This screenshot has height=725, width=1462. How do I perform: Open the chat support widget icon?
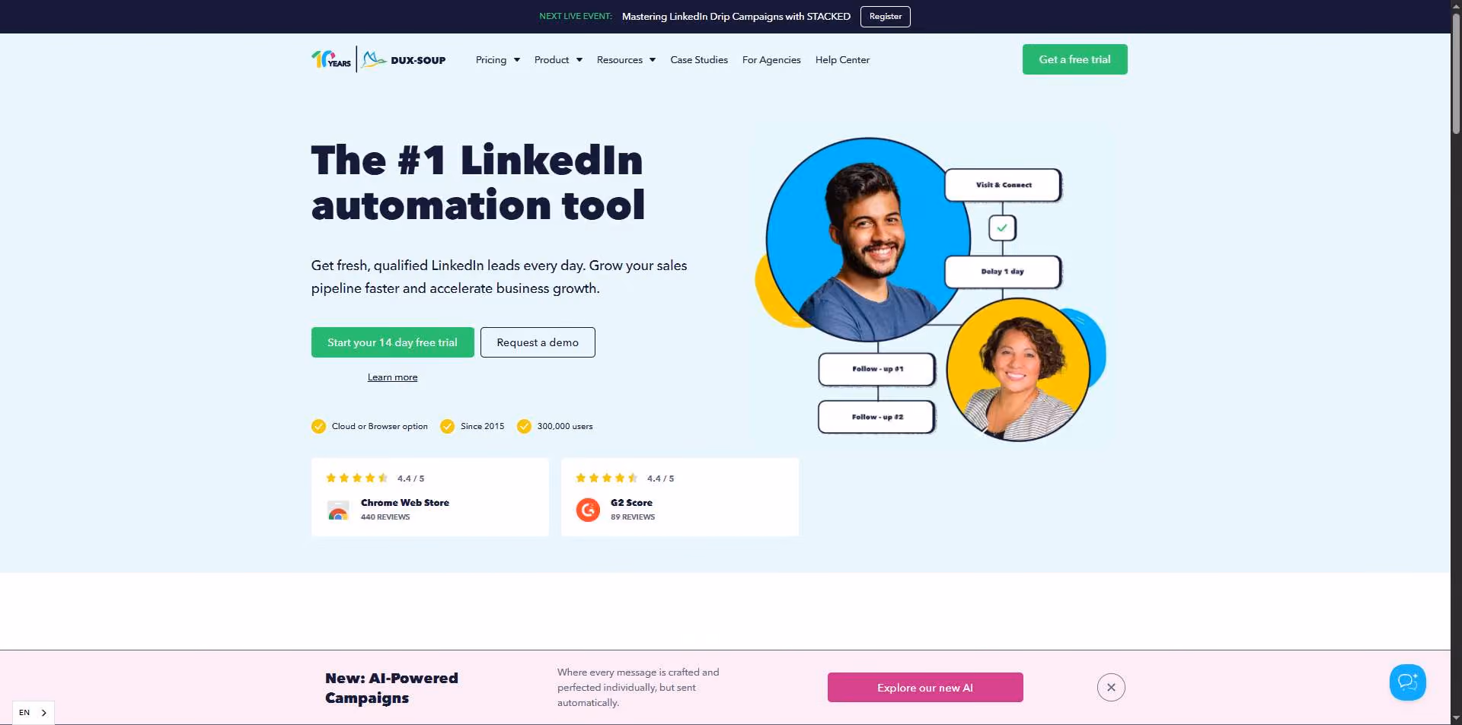(x=1407, y=682)
